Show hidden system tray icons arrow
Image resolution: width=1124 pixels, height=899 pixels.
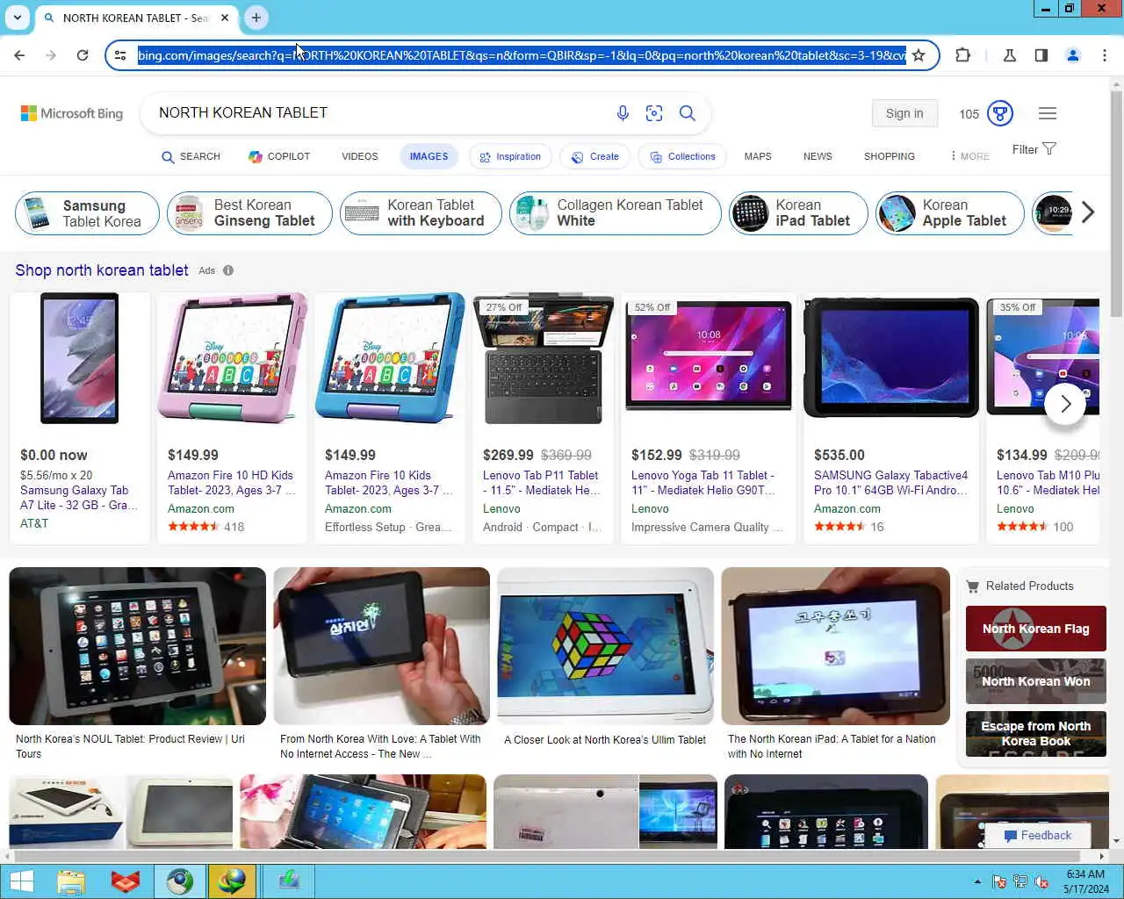(977, 881)
